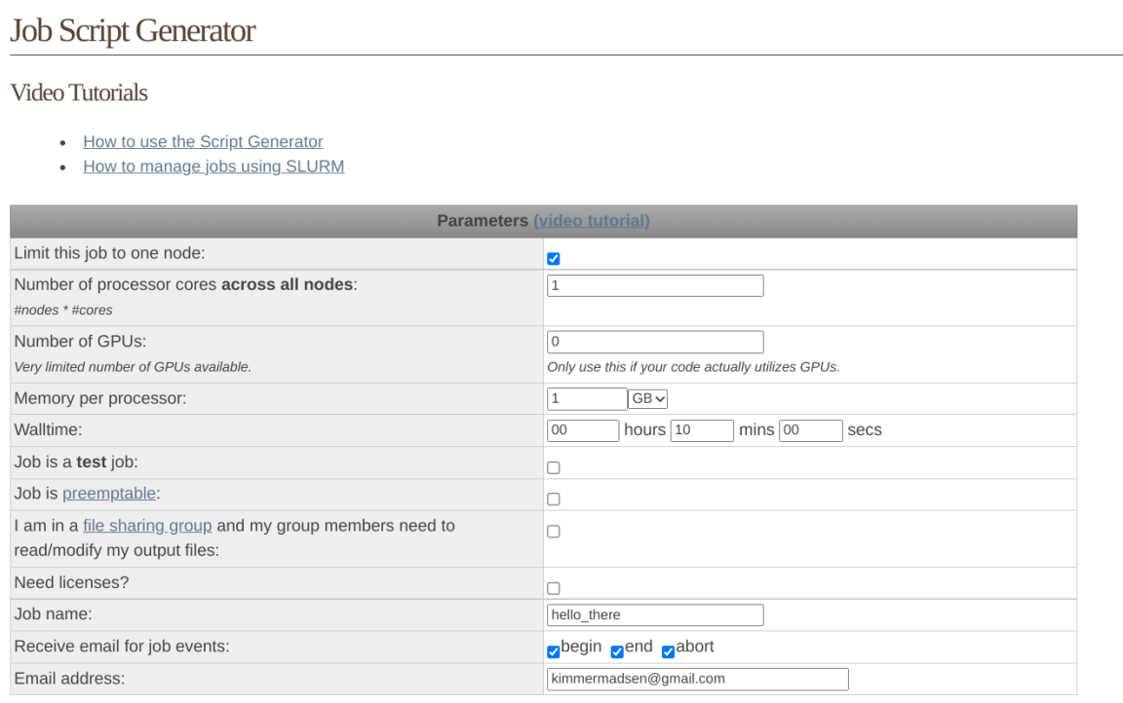This screenshot has height=703, width=1123.
Task: Click the '#nodes * #cores' hint text
Action: (x=63, y=311)
